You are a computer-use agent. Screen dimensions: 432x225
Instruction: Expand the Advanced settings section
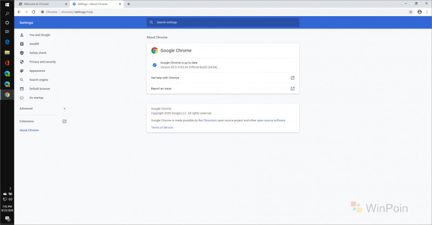tap(43, 108)
